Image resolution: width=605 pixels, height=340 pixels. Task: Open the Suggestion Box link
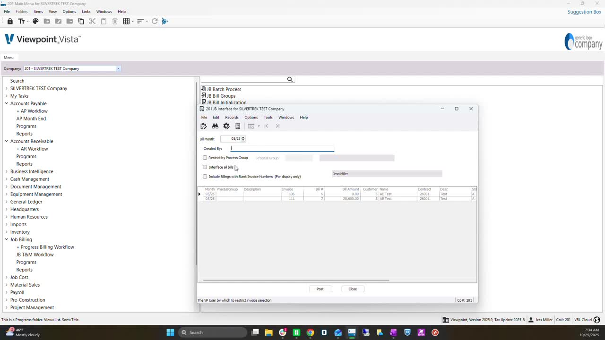click(584, 12)
